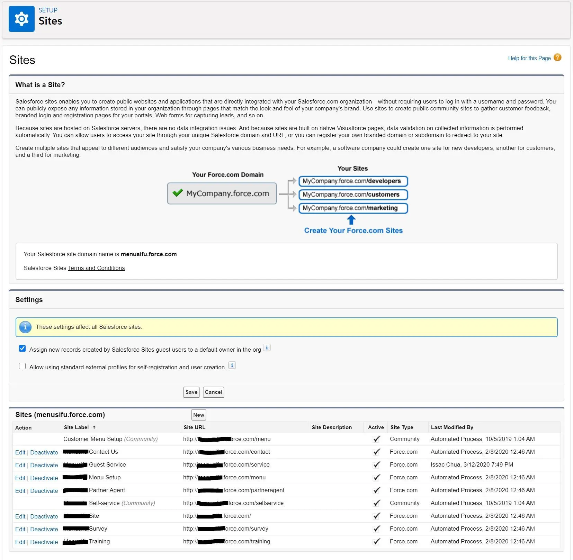573x560 pixels.
Task: Sort by Last Modified By column header
Action: point(452,427)
